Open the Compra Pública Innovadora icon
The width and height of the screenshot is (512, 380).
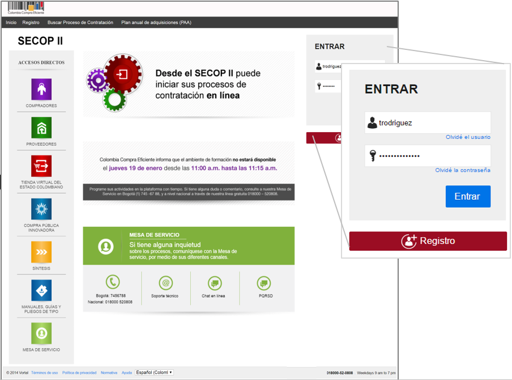click(41, 209)
